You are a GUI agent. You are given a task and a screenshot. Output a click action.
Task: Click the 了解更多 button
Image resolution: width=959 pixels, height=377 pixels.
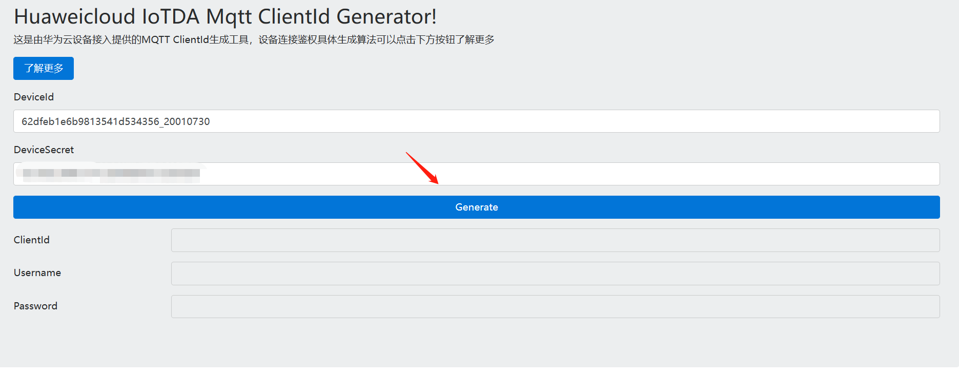(x=44, y=69)
